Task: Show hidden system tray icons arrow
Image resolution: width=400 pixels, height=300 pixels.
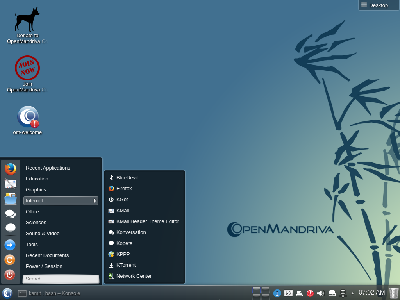Action: 353,293
